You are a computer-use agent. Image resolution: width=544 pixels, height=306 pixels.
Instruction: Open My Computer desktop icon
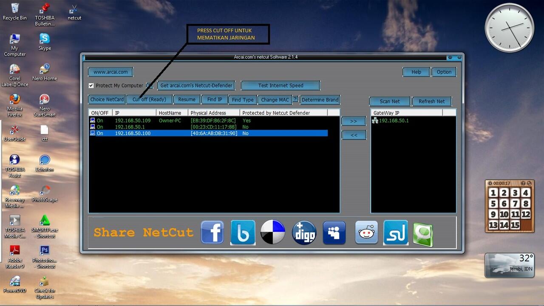15,45
